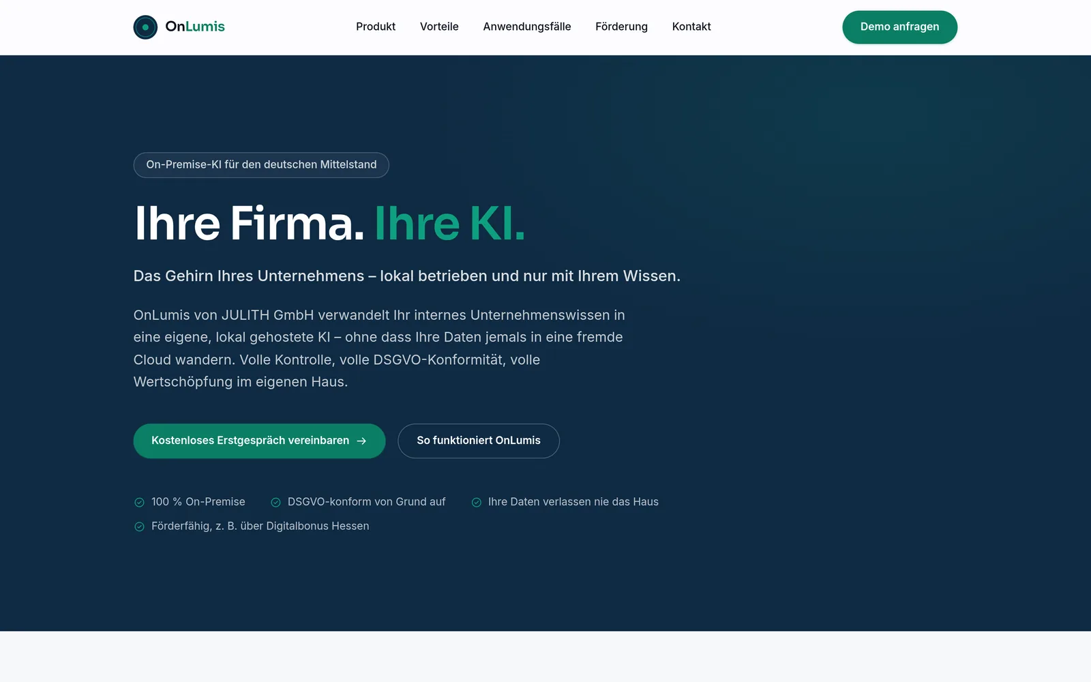Click check icon beside Ihre Daten verlassen nie

point(477,503)
